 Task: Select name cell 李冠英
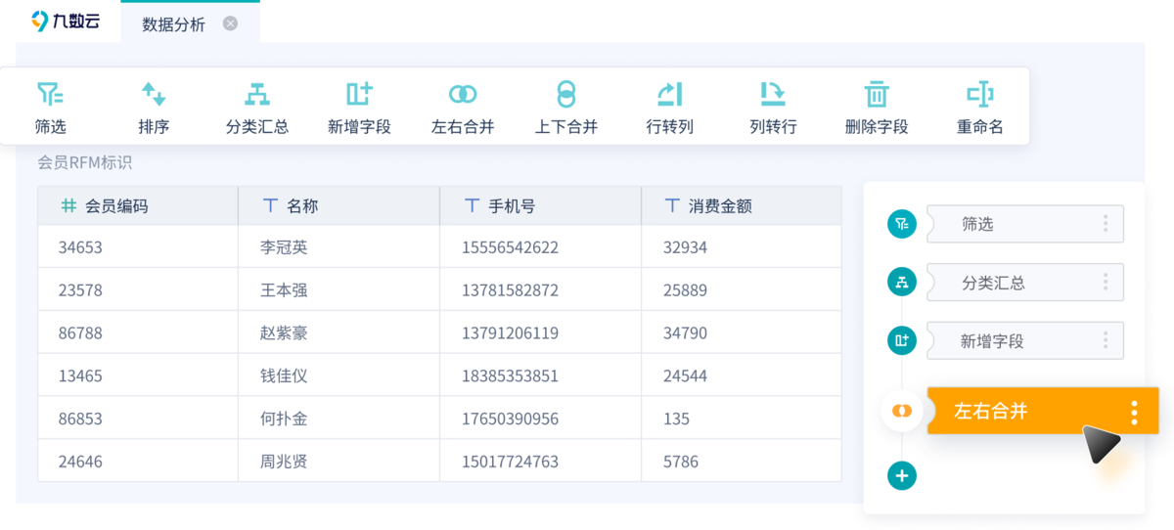pyautogui.click(x=339, y=247)
